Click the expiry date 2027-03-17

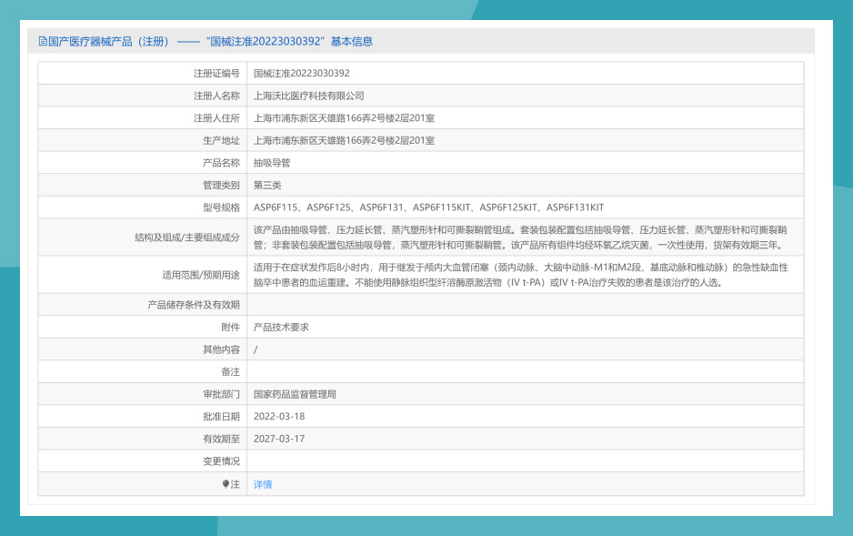pyautogui.click(x=279, y=439)
